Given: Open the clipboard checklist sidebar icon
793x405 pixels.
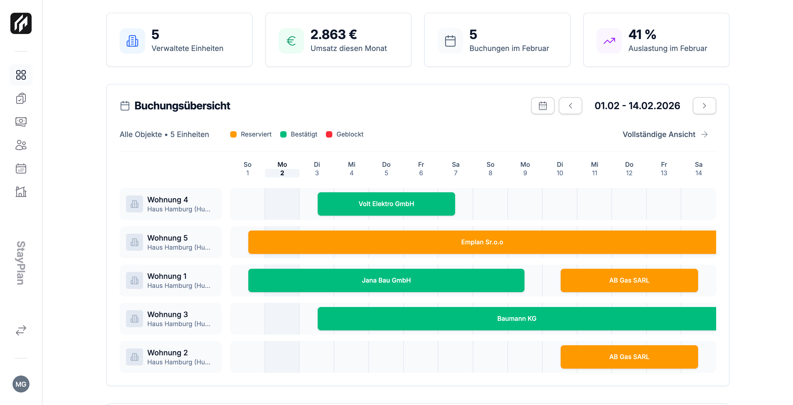Looking at the screenshot, I should (x=21, y=99).
